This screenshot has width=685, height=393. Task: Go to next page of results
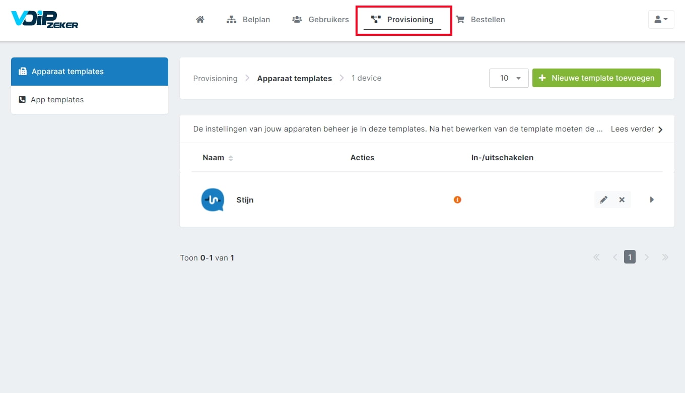647,257
